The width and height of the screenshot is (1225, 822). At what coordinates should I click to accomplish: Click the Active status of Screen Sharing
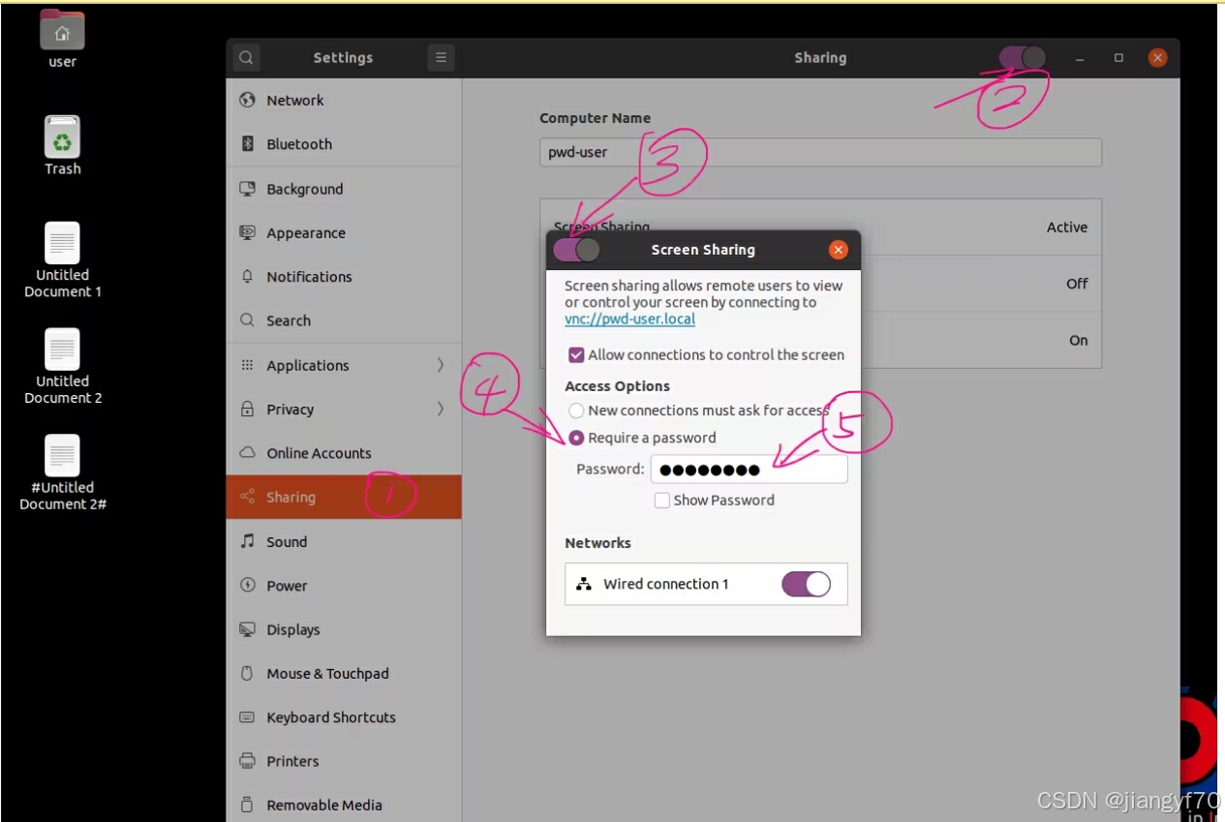coord(1067,228)
